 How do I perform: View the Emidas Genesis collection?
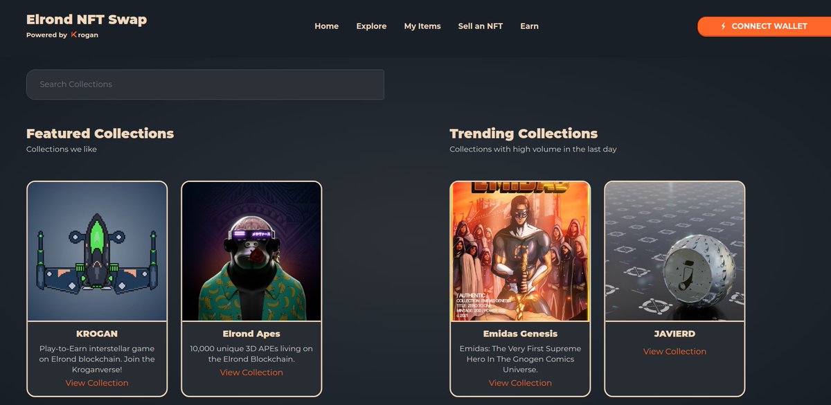520,382
